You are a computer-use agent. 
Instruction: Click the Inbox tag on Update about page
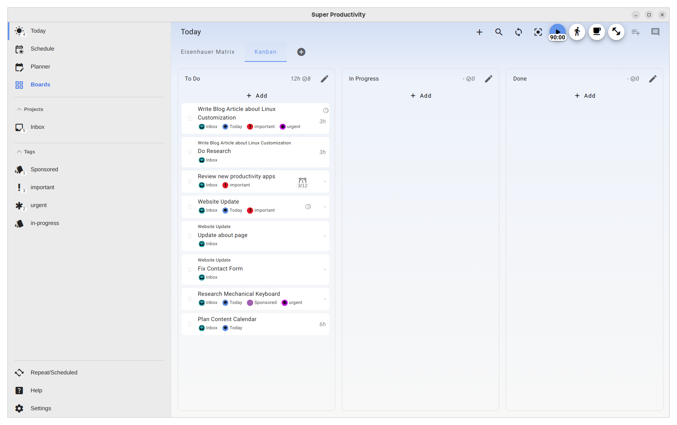point(208,244)
